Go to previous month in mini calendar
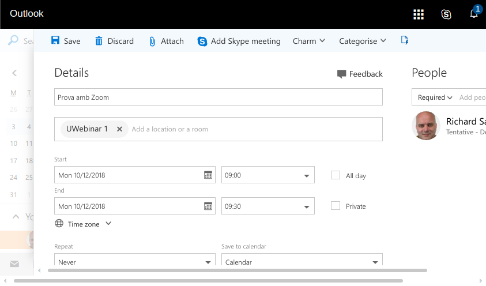 [14, 73]
